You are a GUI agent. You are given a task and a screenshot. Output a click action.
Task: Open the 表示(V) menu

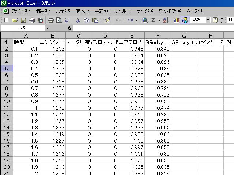click(63, 11)
